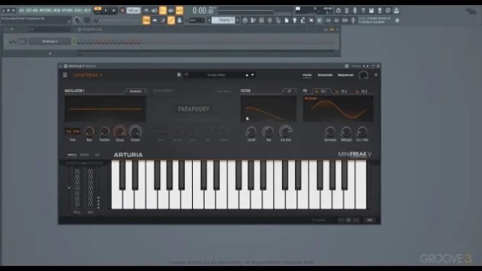Open the MiniFreak V preset browser library icon
The height and width of the screenshot is (271, 482).
click(x=179, y=75)
